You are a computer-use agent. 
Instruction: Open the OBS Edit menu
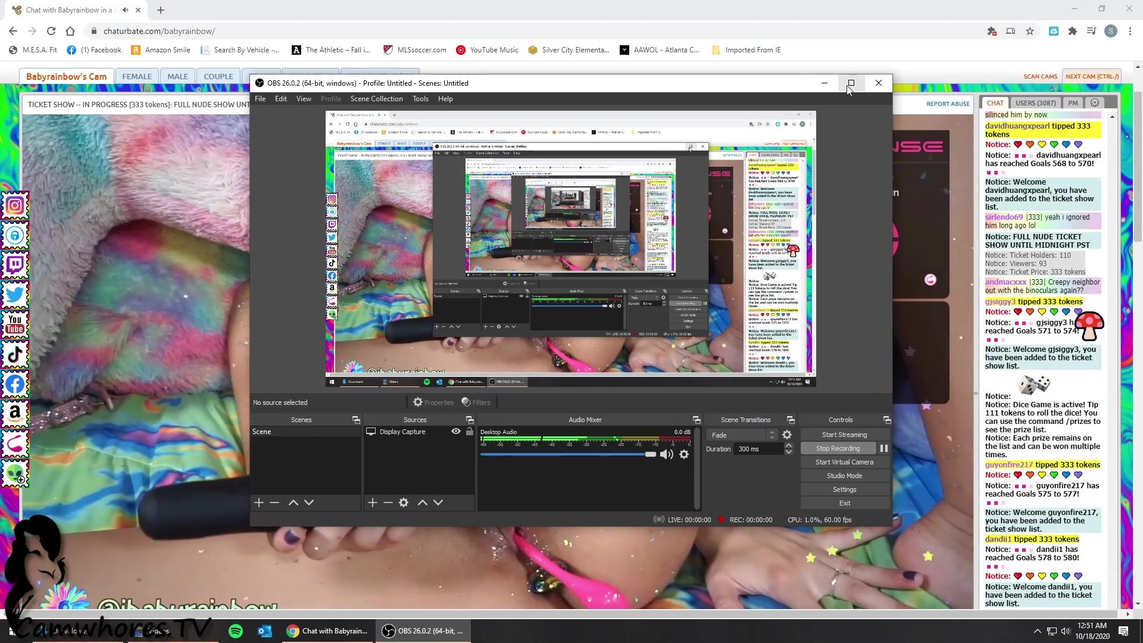281,99
